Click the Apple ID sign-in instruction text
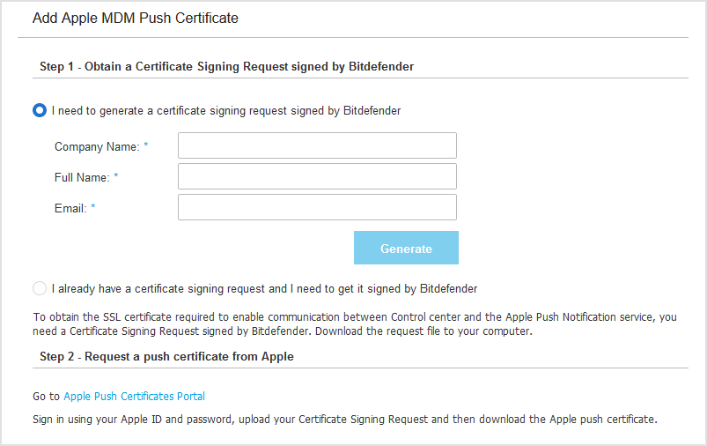707x446 pixels. tap(345, 419)
